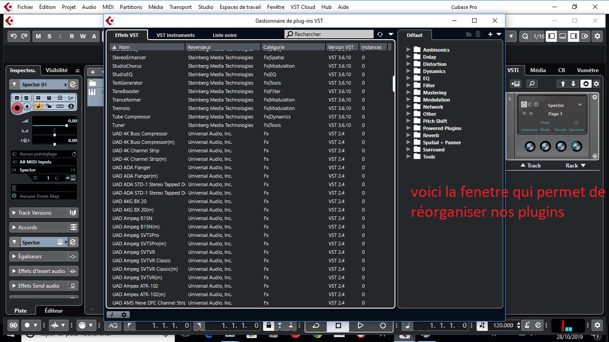This screenshot has height=342, width=609.
Task: Click the AQ auto quantize button
Action: pyautogui.click(x=113, y=326)
